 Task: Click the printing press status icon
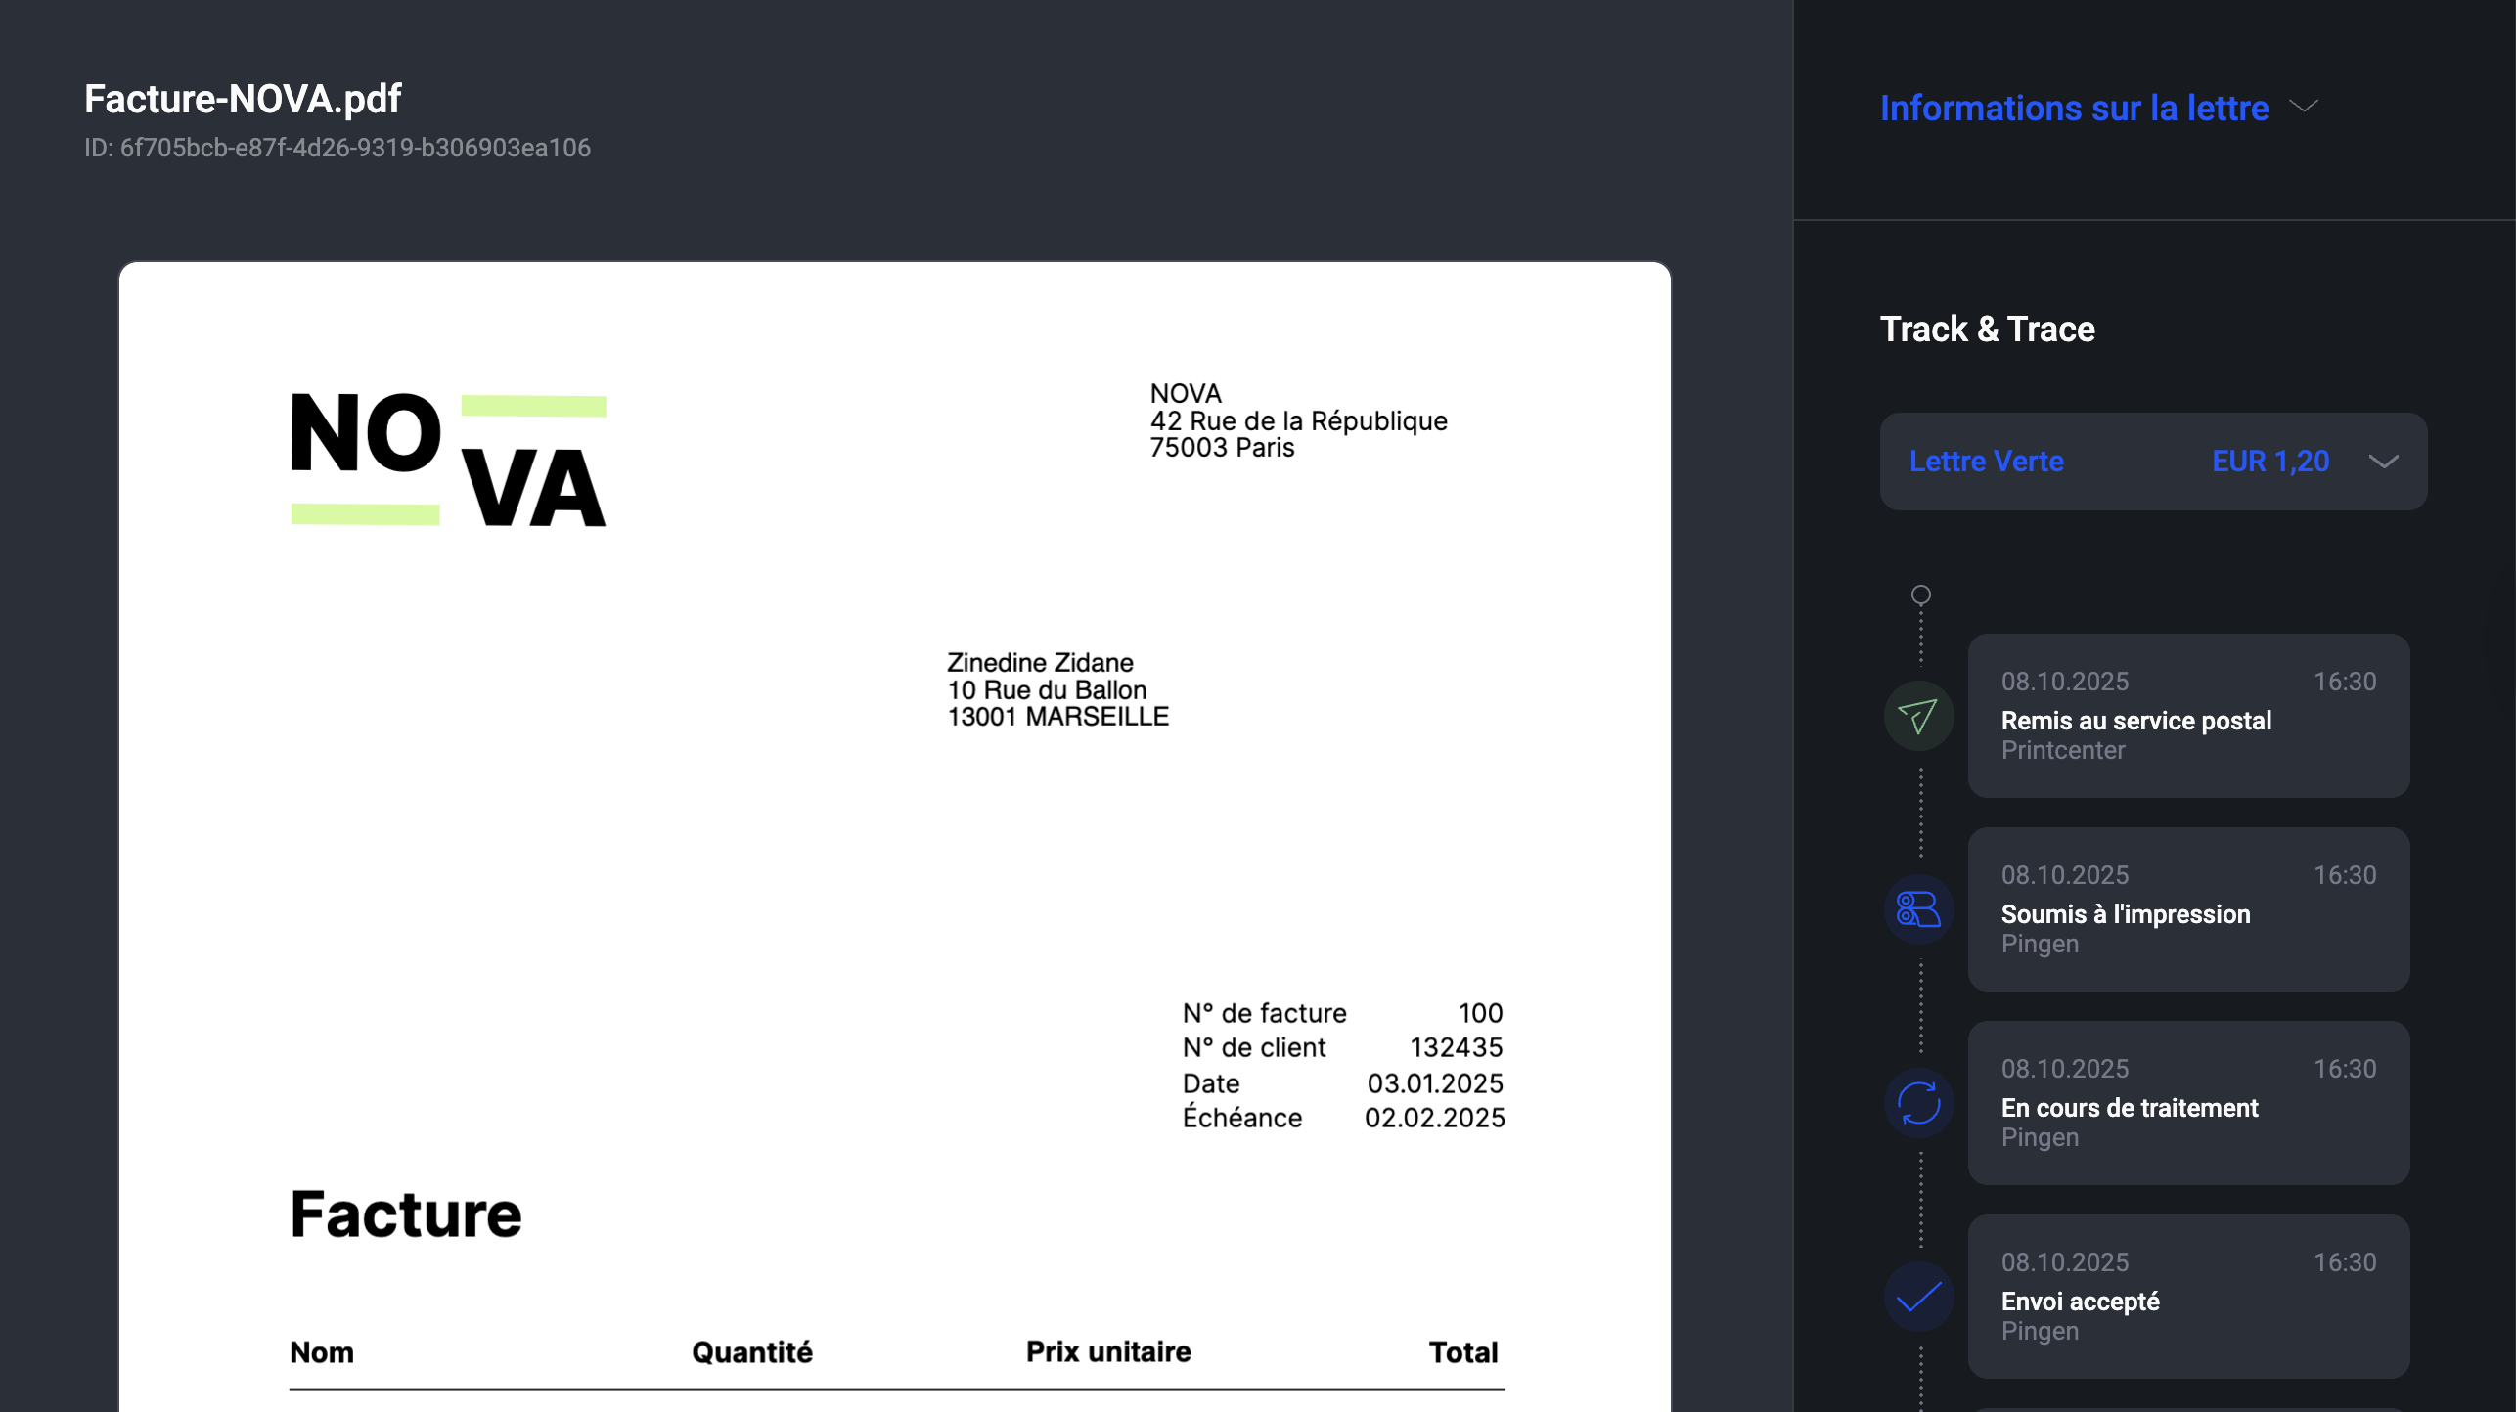(1918, 909)
